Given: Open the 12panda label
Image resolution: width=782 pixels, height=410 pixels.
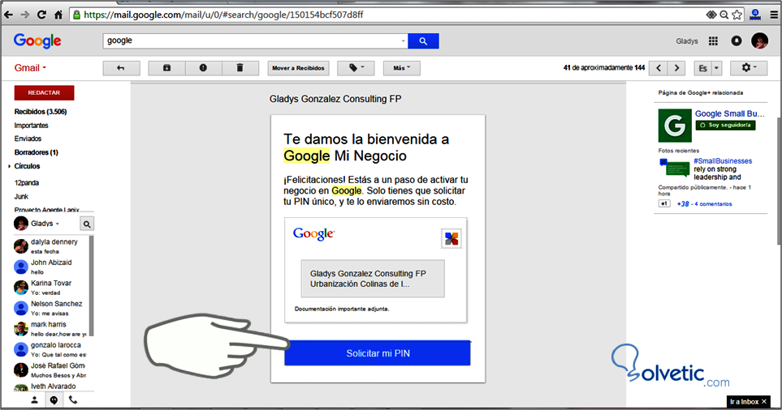Looking at the screenshot, I should 27,182.
